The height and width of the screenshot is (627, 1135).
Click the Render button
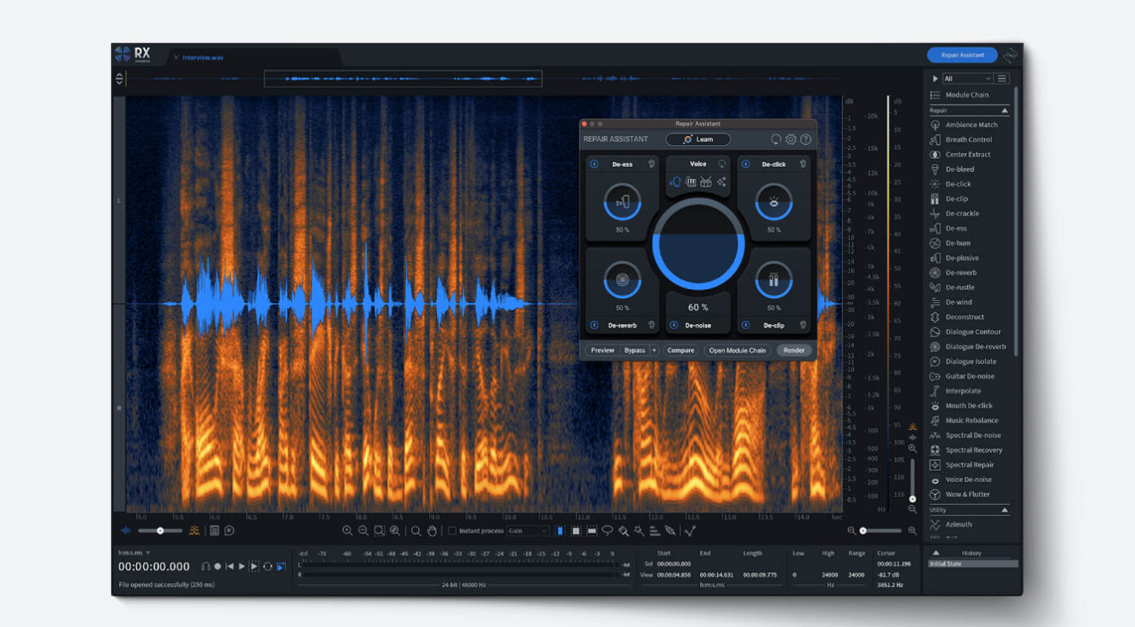793,350
